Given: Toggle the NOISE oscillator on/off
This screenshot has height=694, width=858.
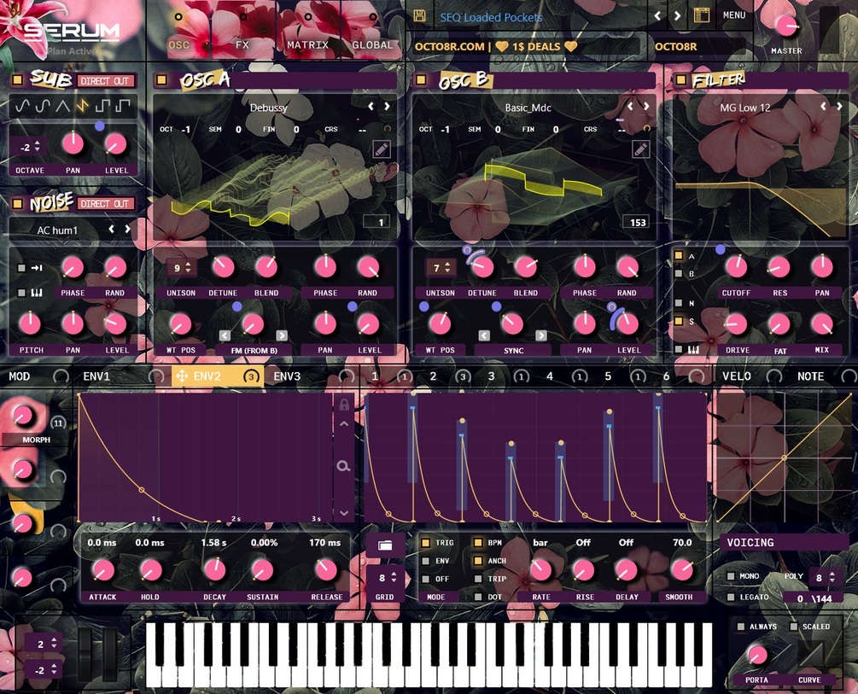Looking at the screenshot, I should [18, 204].
